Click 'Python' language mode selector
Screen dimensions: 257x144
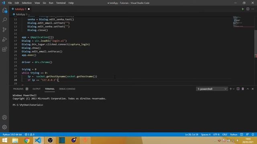pos(234,134)
